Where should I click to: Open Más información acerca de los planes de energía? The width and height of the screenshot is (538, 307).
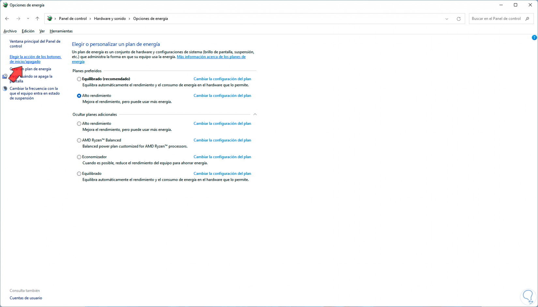click(159, 59)
